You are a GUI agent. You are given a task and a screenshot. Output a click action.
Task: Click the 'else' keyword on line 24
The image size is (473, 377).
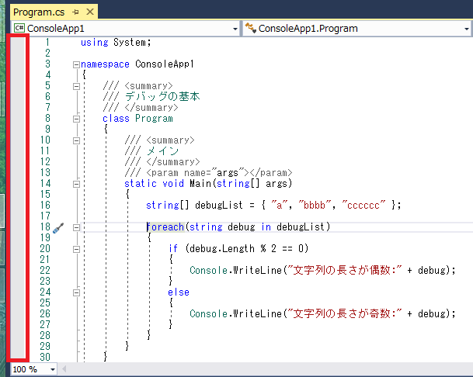pyautogui.click(x=179, y=292)
